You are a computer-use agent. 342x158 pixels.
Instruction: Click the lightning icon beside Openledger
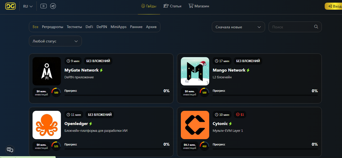click(91, 124)
